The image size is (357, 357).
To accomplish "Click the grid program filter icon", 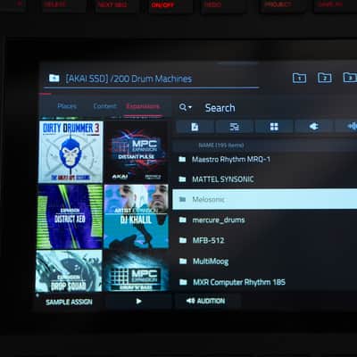I will [x=274, y=127].
